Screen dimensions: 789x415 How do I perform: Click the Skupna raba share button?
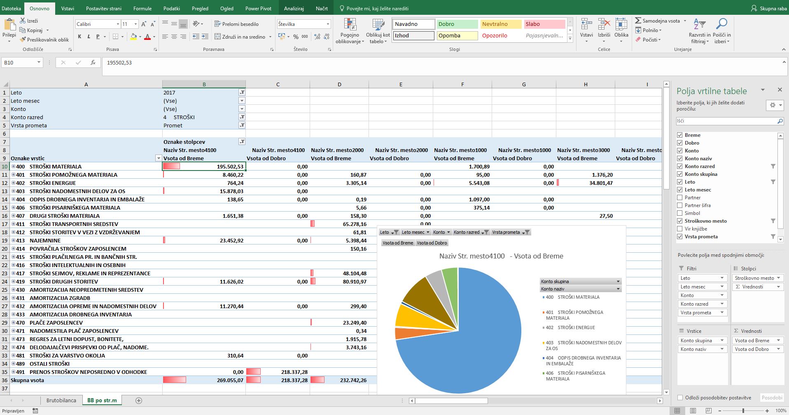pos(769,8)
